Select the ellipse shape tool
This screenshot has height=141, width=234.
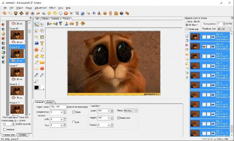coord(36,69)
